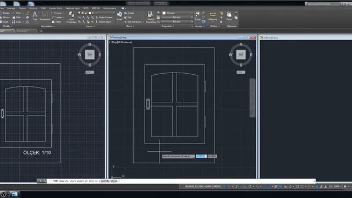Click the Windows Explorer taskbar icon
Image resolution: width=352 pixels, height=198 pixels.
point(14,194)
